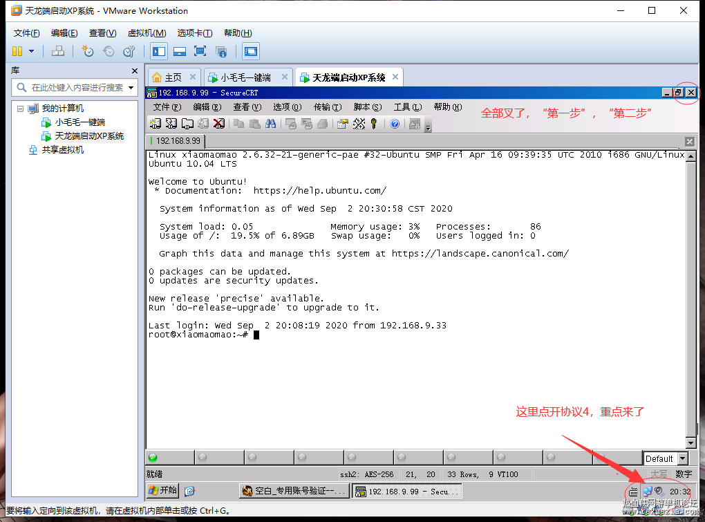Open SecureCRT Session Options icon
Image resolution: width=705 pixels, height=522 pixels.
pos(343,124)
